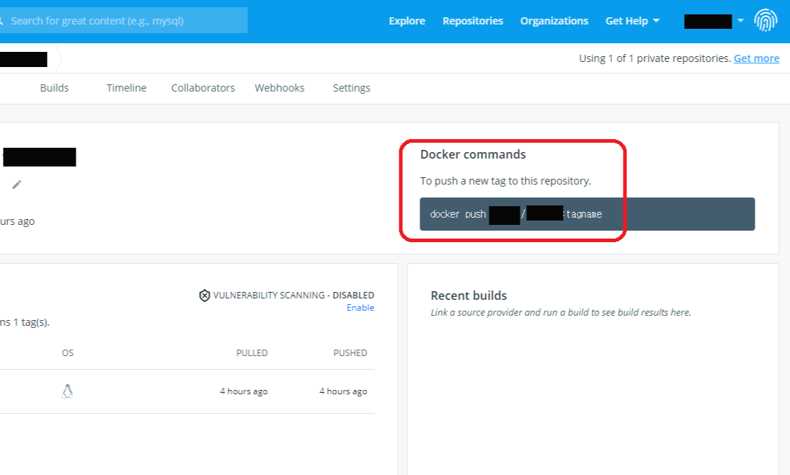790x475 pixels.
Task: Click the search for great content field
Action: click(x=123, y=21)
